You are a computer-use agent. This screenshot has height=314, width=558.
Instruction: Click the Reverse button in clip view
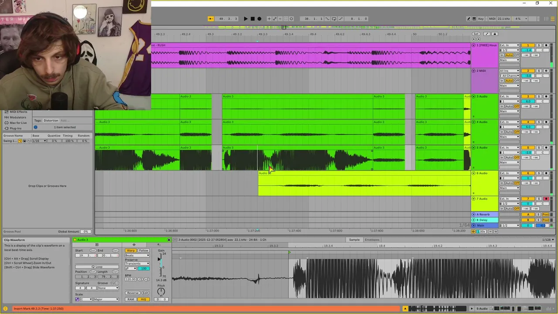point(133,293)
